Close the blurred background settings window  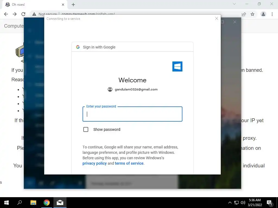(x=235, y=22)
